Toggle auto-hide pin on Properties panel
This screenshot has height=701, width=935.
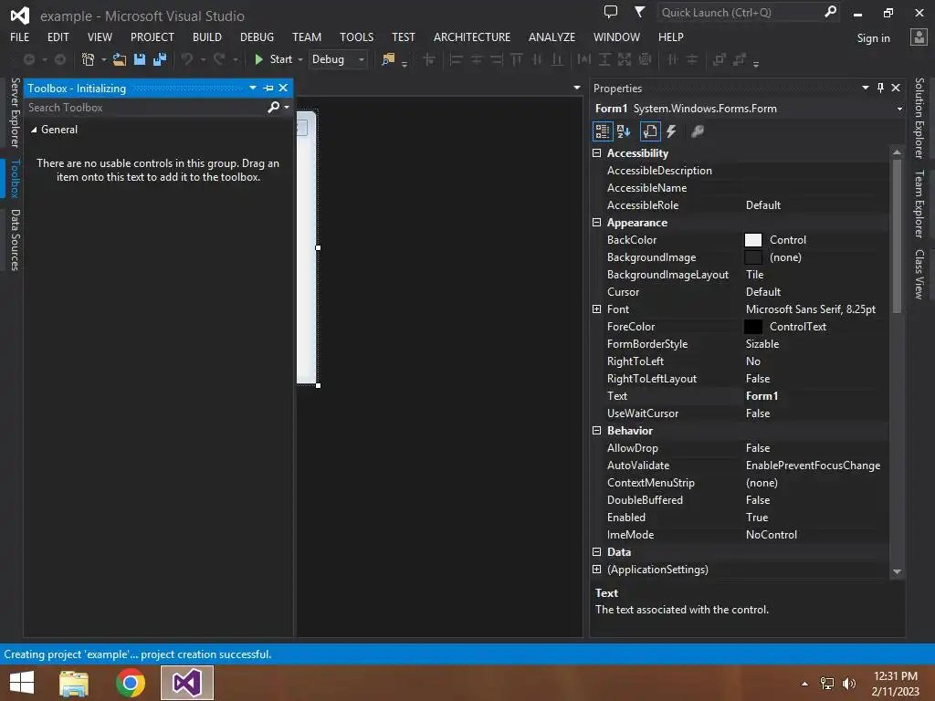coord(881,88)
